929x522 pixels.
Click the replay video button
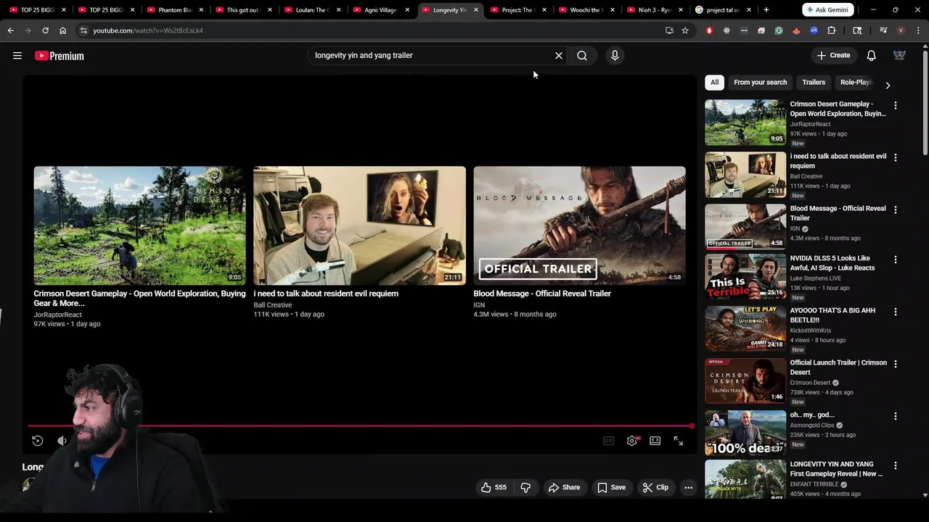[38, 441]
